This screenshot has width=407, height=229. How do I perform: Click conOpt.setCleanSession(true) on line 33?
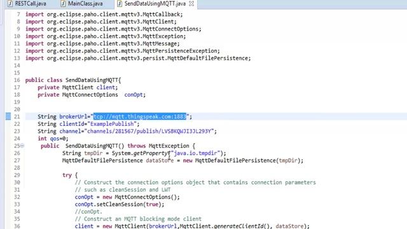[120, 204]
